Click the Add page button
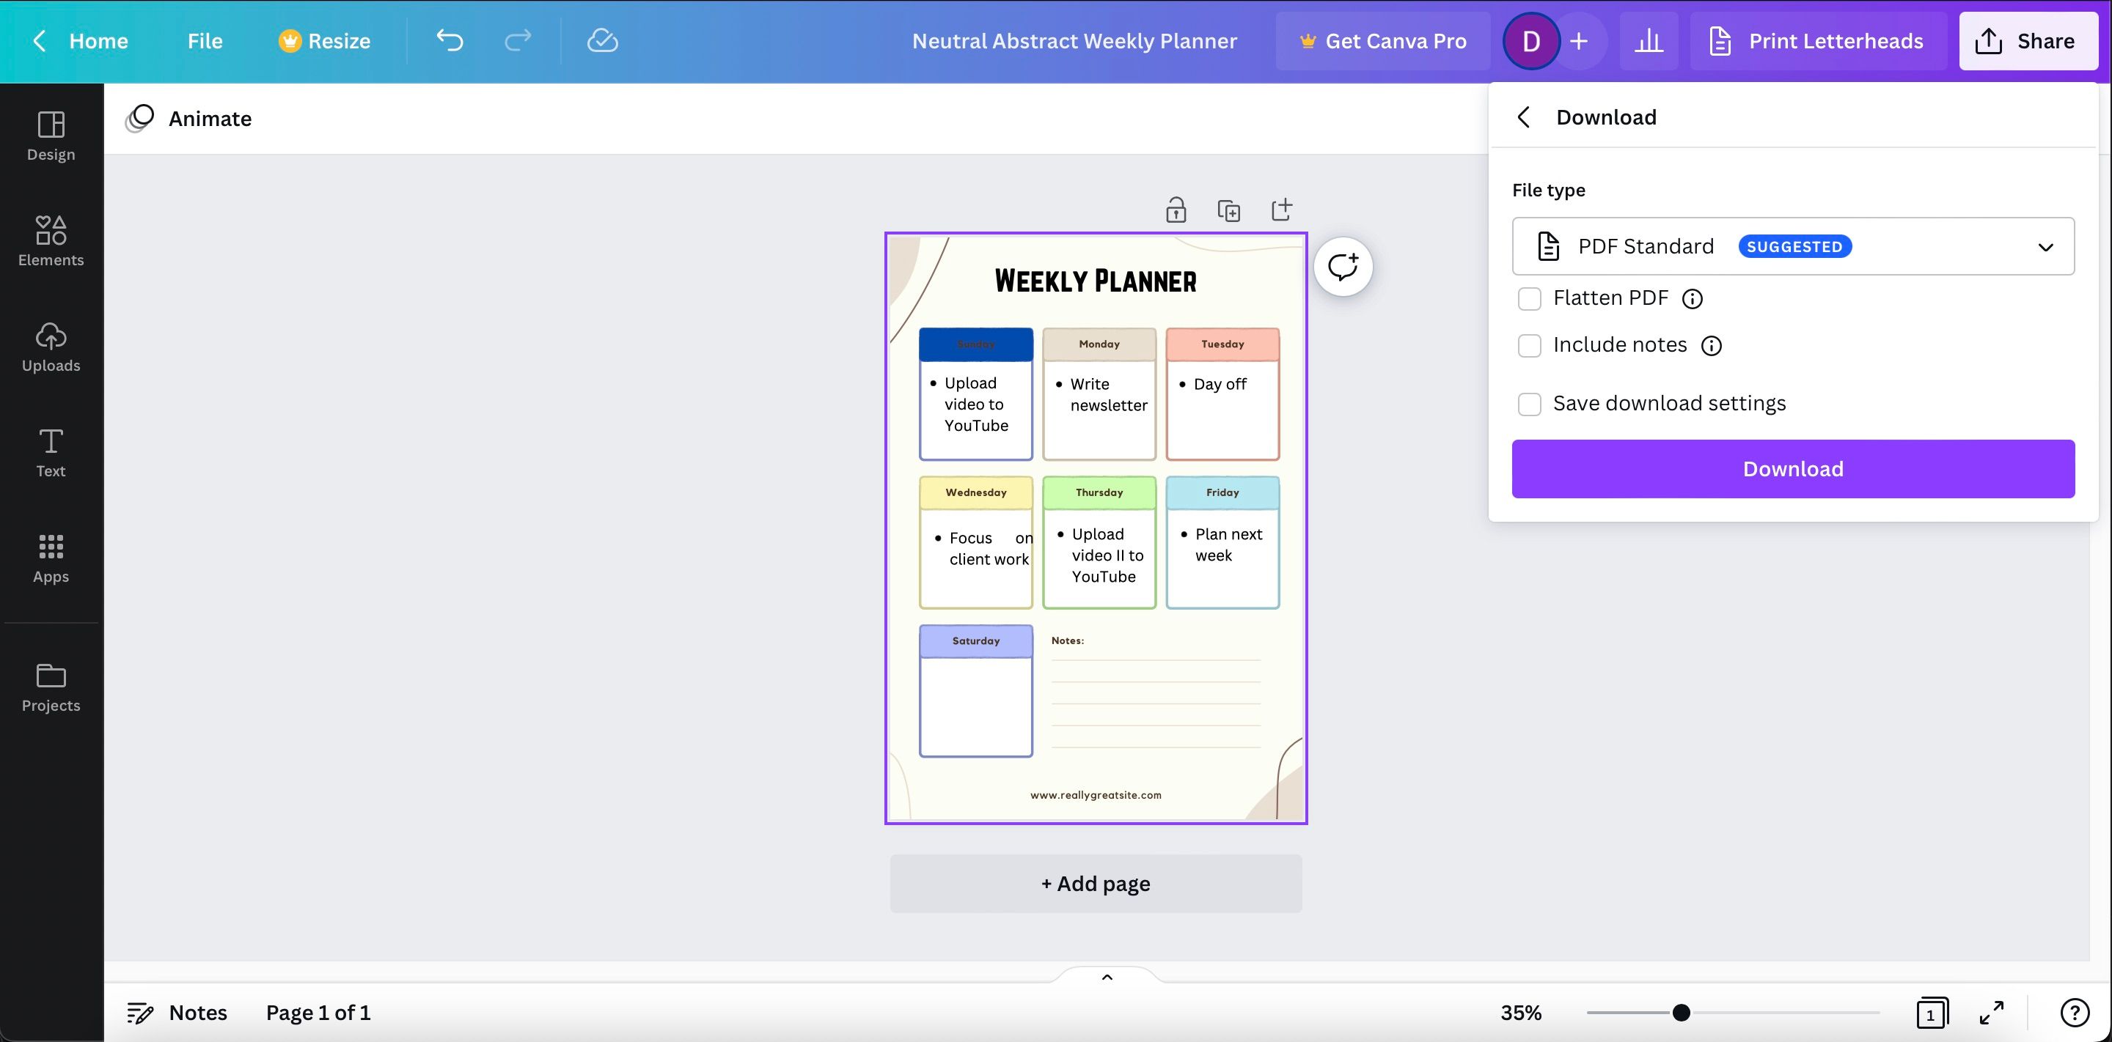The height and width of the screenshot is (1042, 2112). (x=1096, y=883)
